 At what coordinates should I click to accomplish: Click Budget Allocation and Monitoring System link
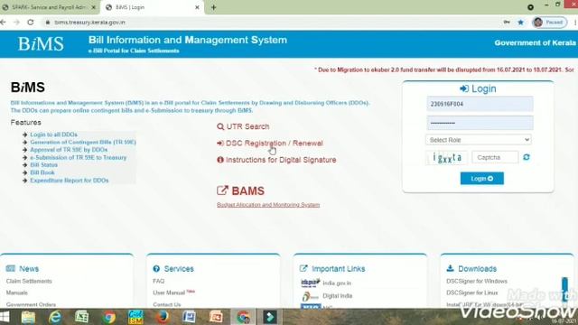[268, 205]
